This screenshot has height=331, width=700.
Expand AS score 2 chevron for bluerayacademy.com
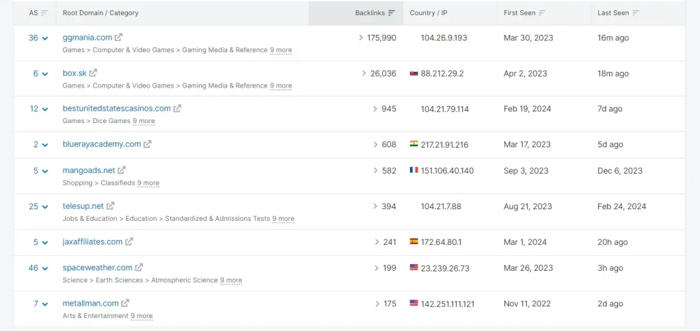click(x=44, y=145)
